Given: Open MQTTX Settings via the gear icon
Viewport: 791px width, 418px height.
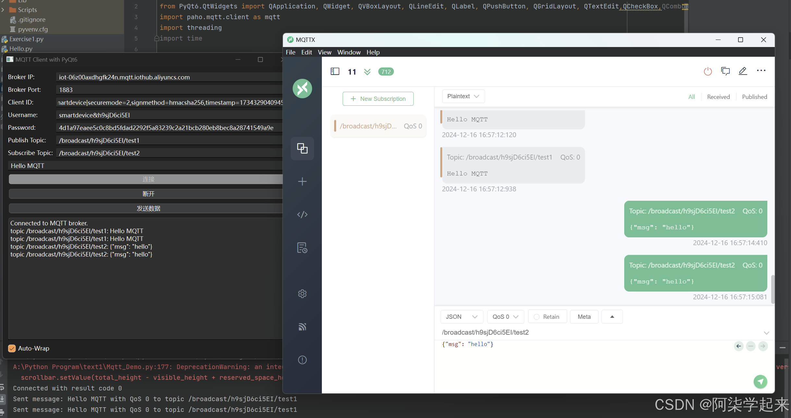Looking at the screenshot, I should (x=302, y=293).
